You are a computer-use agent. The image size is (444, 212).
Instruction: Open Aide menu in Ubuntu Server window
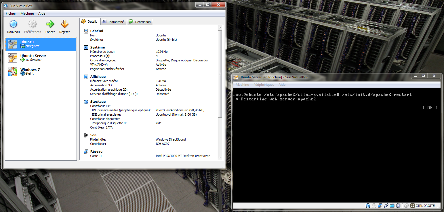(x=282, y=85)
